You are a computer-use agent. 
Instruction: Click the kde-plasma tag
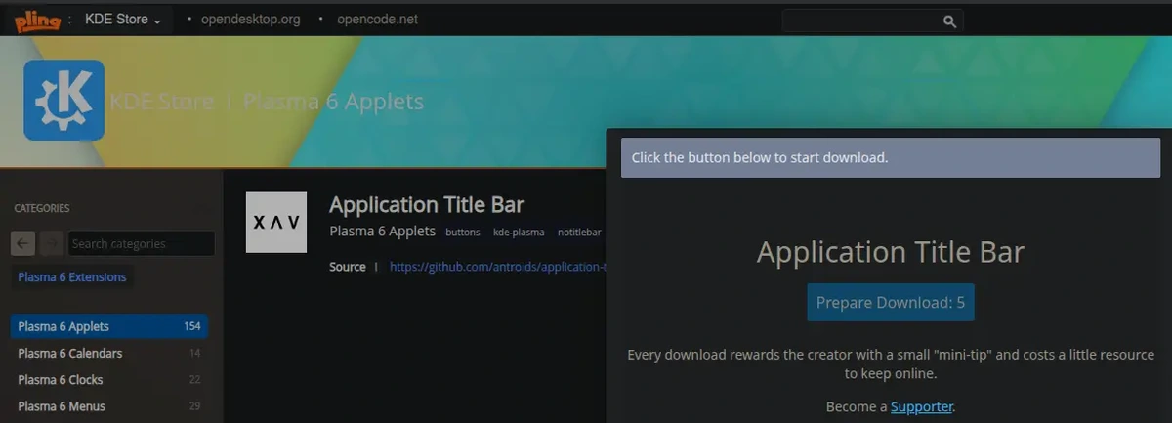click(x=519, y=233)
